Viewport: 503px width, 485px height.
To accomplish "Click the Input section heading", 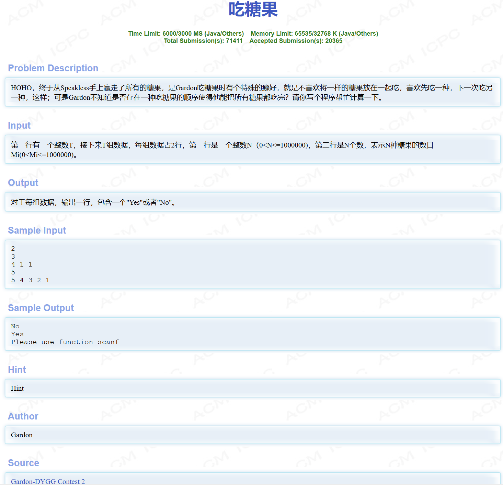I will tap(19, 125).
